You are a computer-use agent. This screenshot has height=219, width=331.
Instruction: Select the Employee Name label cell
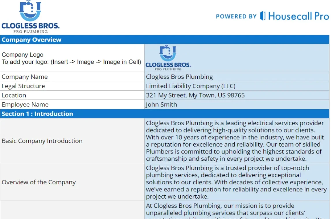coord(72,104)
